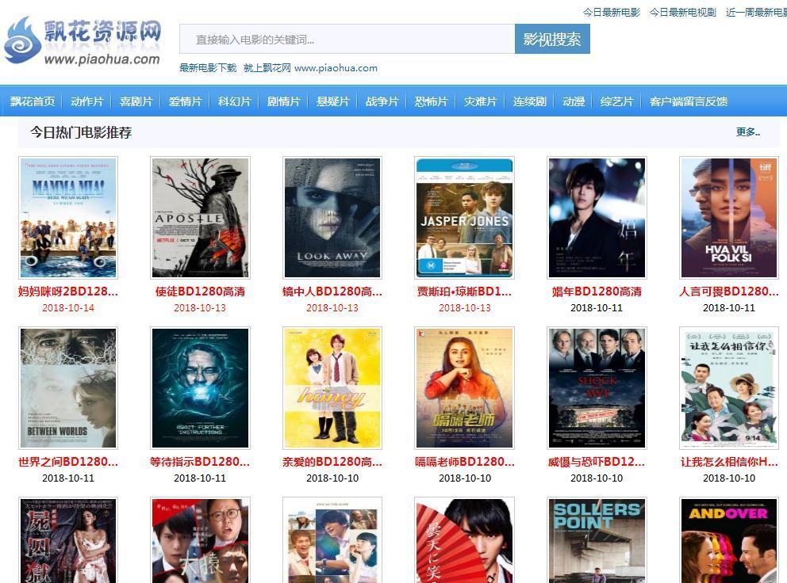
Task: Open the 喜剧片 comedy category
Action: 136,101
